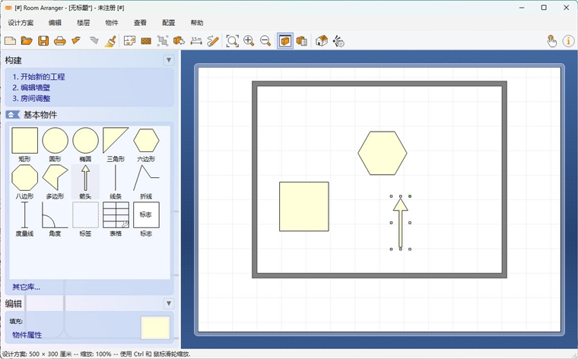This screenshot has width=578, height=359.
Task: Click status bar text 设计方案: 500 × 300 厘米
Action: pyautogui.click(x=37, y=354)
